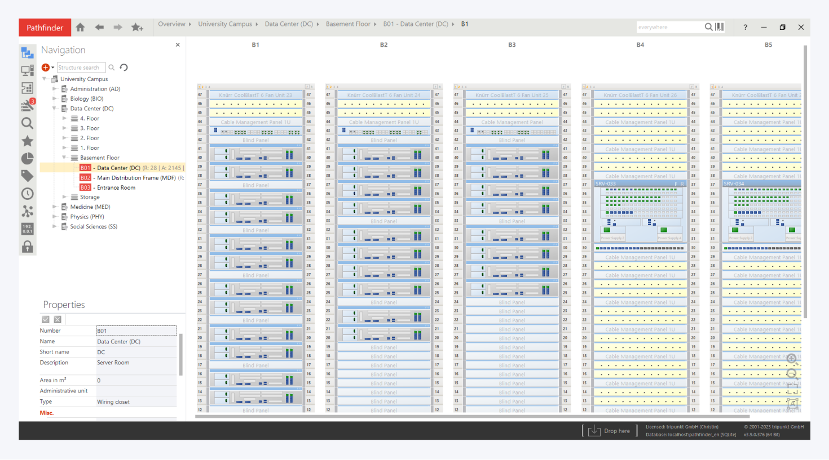Open the red add-item dropdown arrow
Screen dimensions: 829x460
[x=52, y=68]
